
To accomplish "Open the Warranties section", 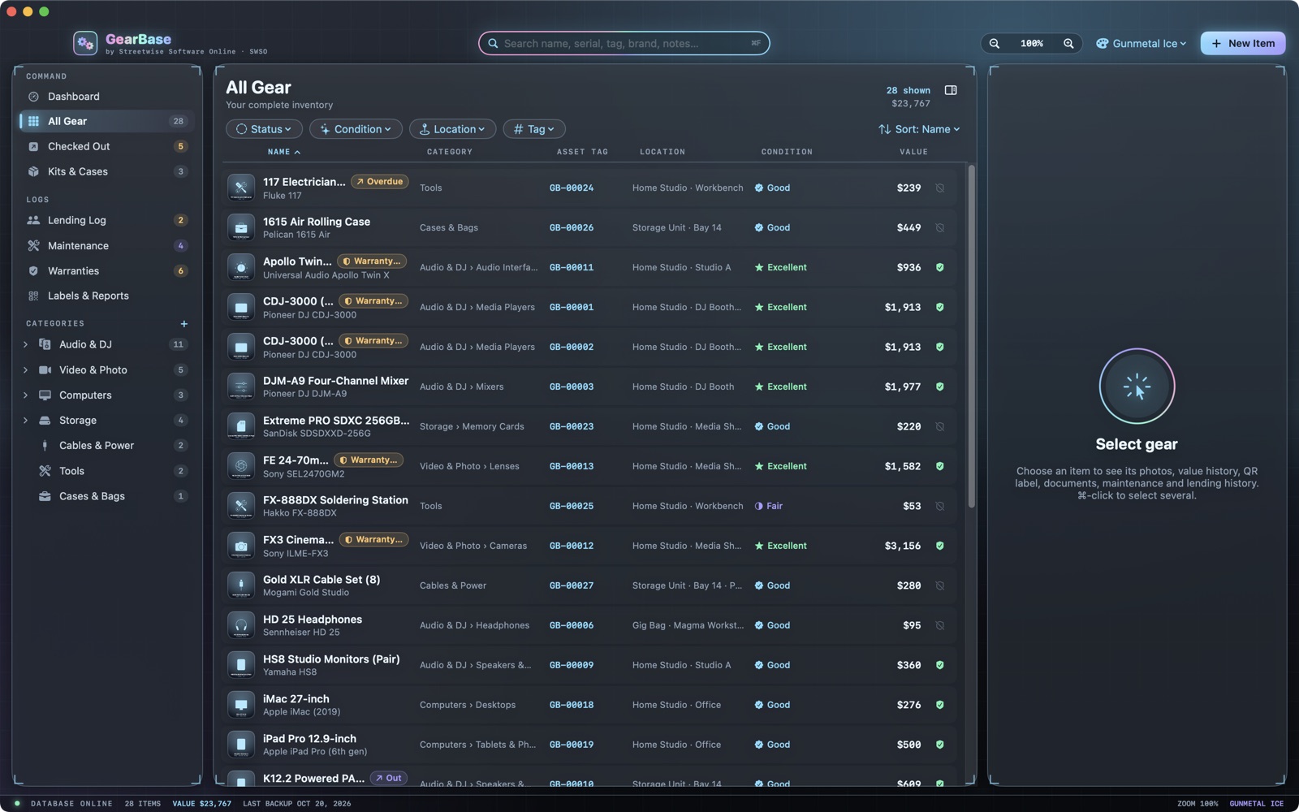I will pos(106,271).
